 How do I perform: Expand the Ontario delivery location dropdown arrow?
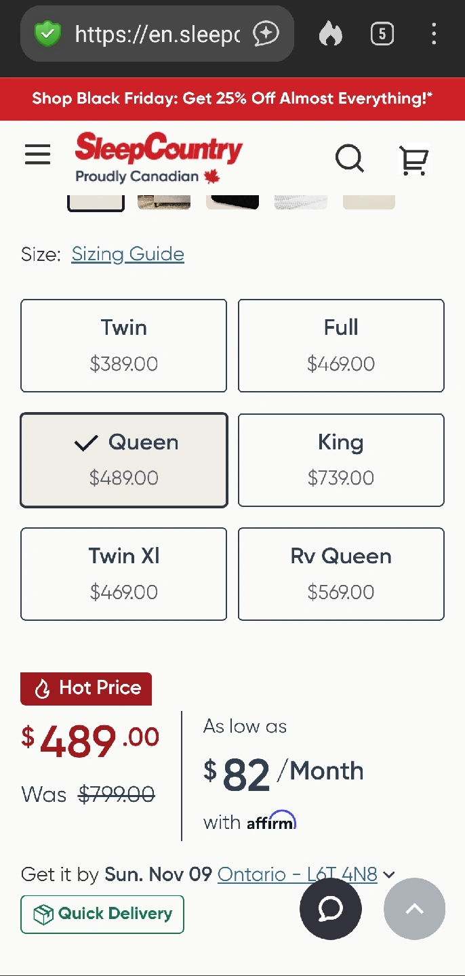click(x=389, y=874)
